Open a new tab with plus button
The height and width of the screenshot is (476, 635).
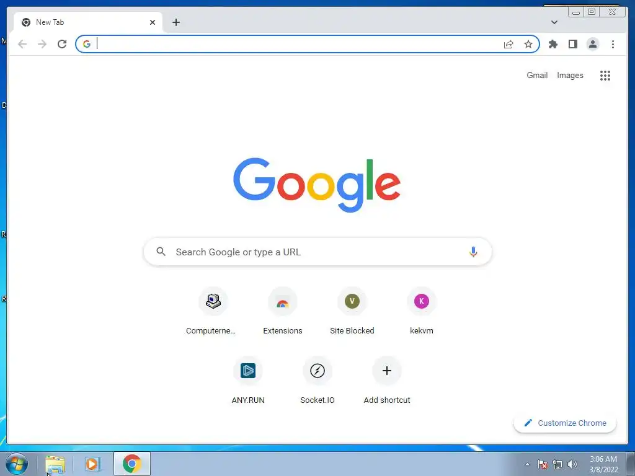[x=175, y=22]
